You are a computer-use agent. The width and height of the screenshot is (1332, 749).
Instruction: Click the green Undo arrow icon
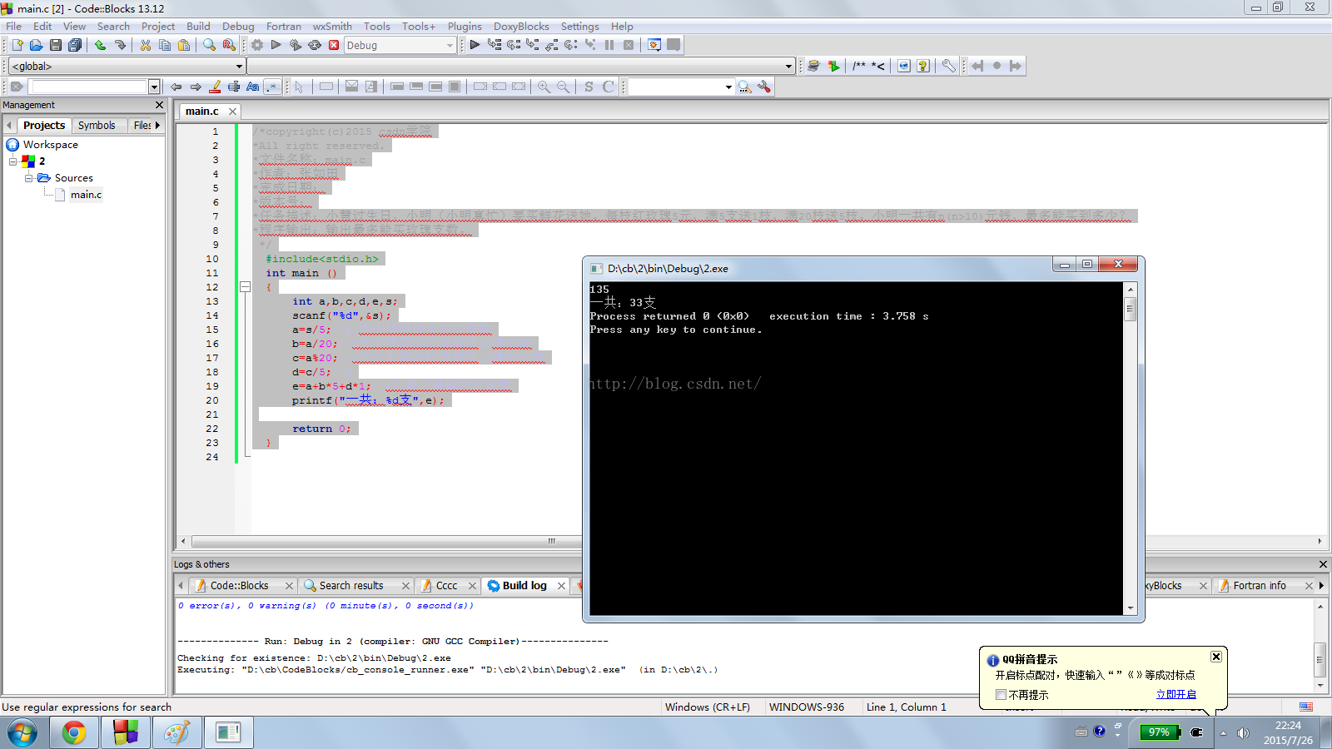pyautogui.click(x=100, y=45)
